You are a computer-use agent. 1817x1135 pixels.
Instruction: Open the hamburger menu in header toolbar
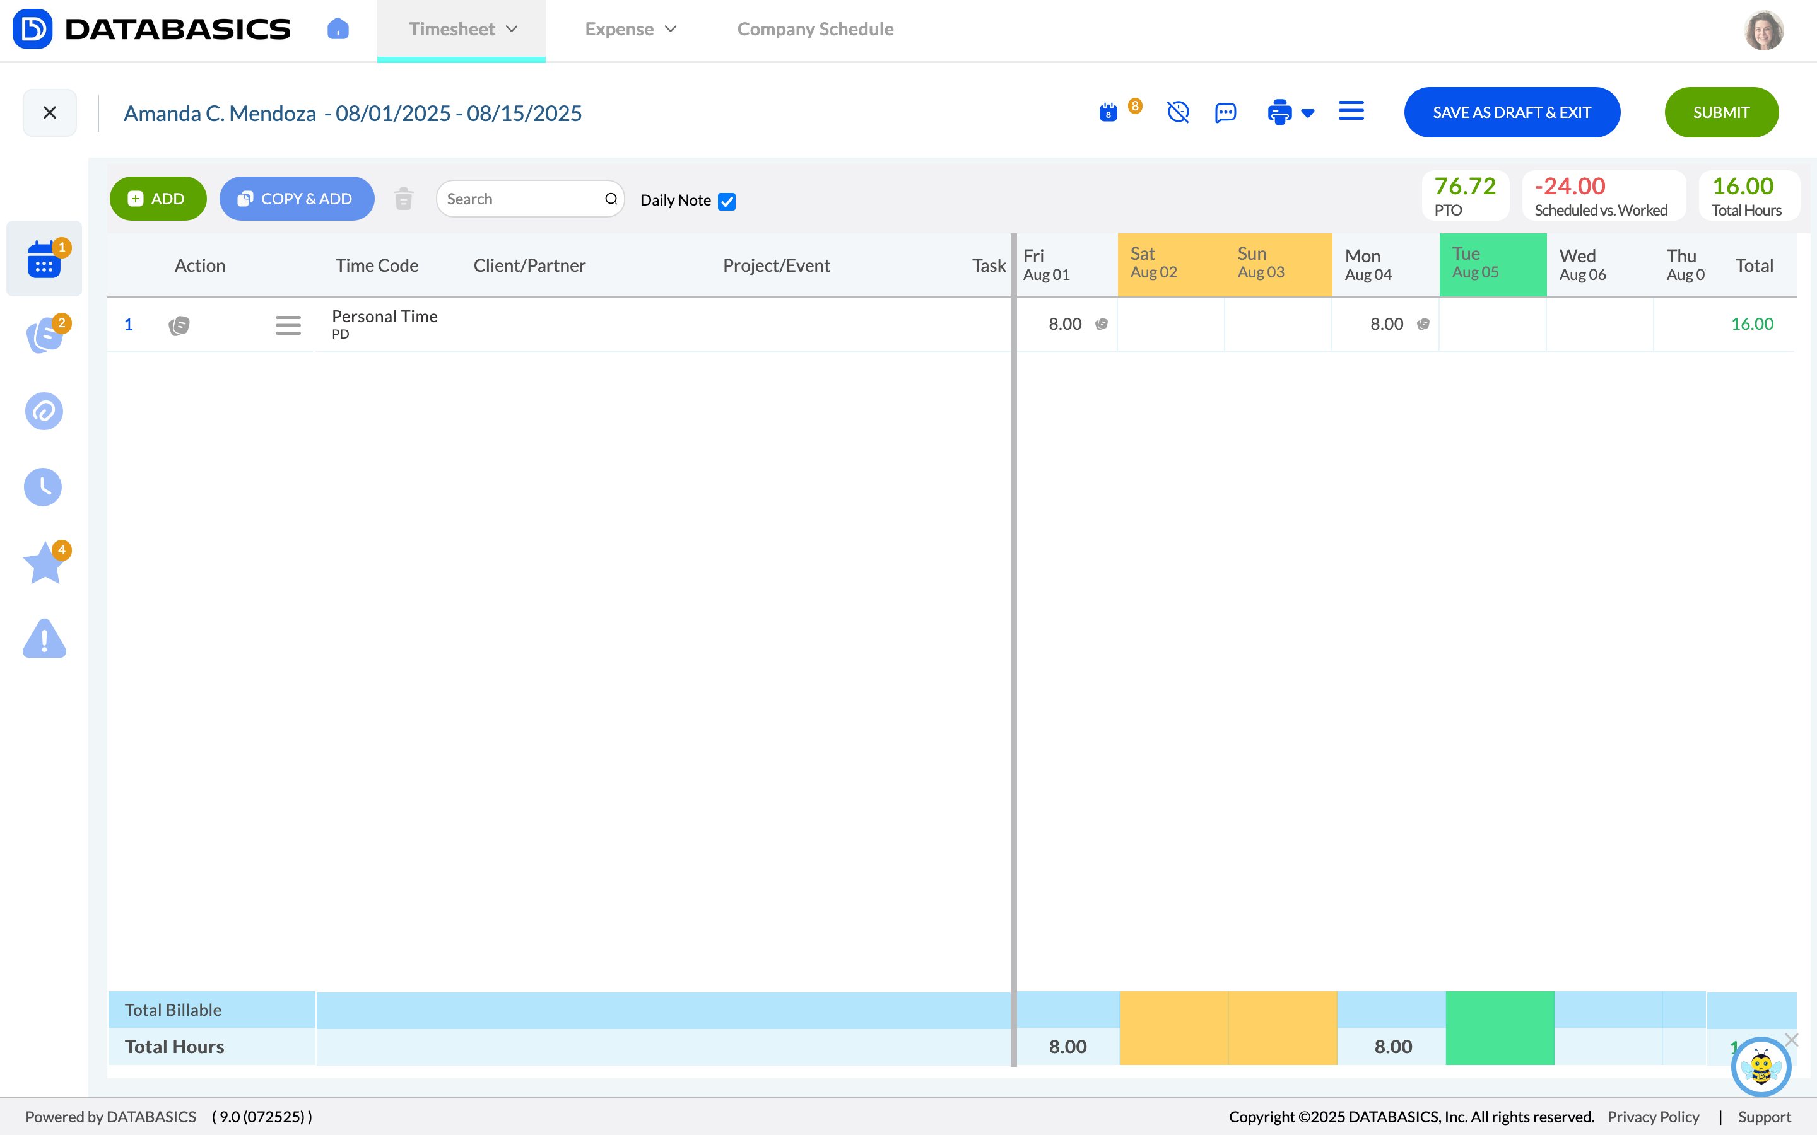point(1351,111)
